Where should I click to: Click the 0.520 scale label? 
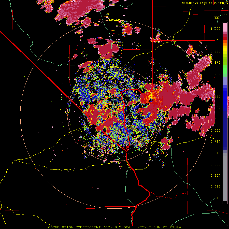pos(216,130)
